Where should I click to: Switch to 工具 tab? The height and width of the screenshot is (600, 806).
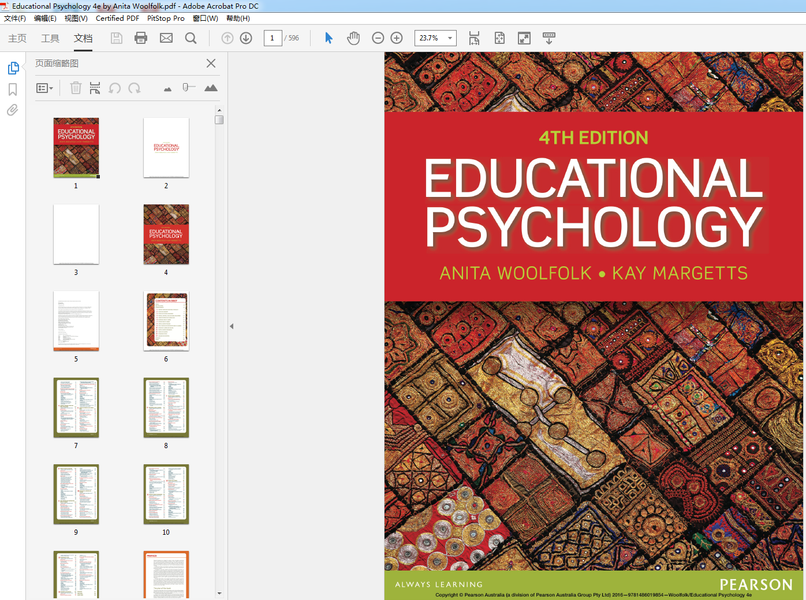(x=50, y=38)
